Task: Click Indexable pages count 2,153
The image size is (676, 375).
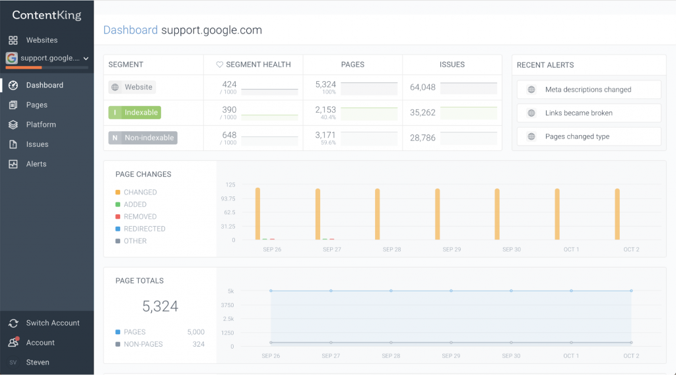Action: pos(325,110)
